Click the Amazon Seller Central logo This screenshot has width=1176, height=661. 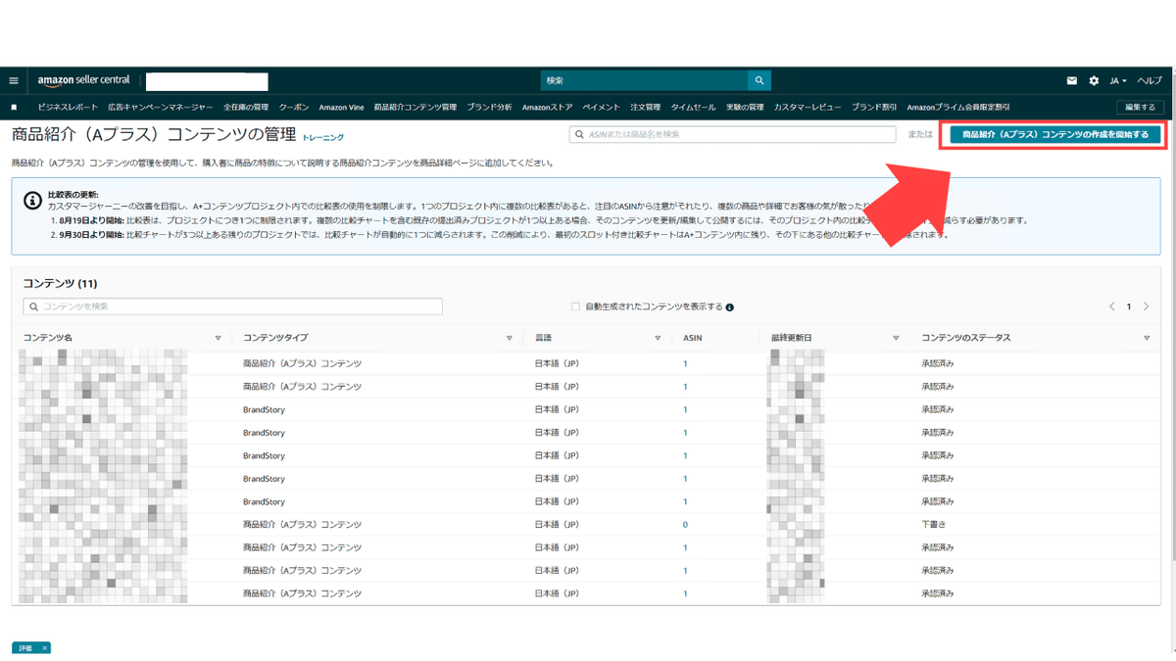coord(84,80)
